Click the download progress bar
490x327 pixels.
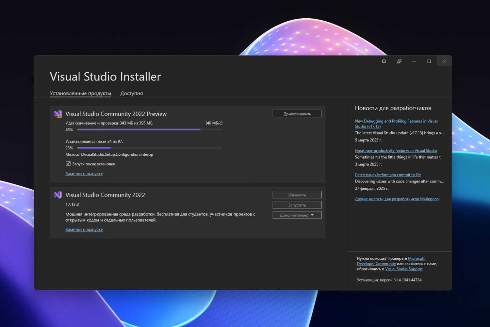coord(150,130)
